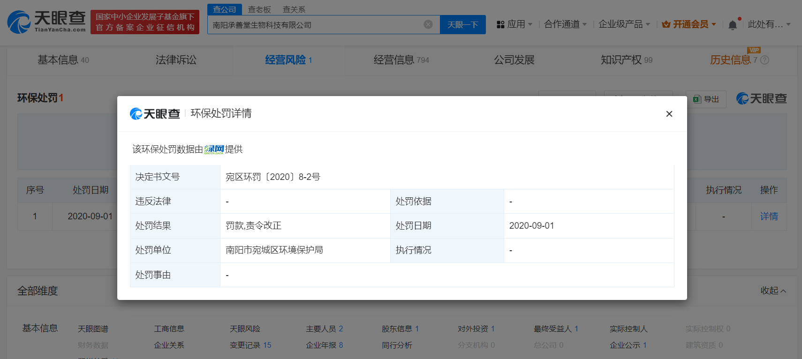The width and height of the screenshot is (802, 359).
Task: Click the 绿网 data provider logo
Action: tap(214, 149)
